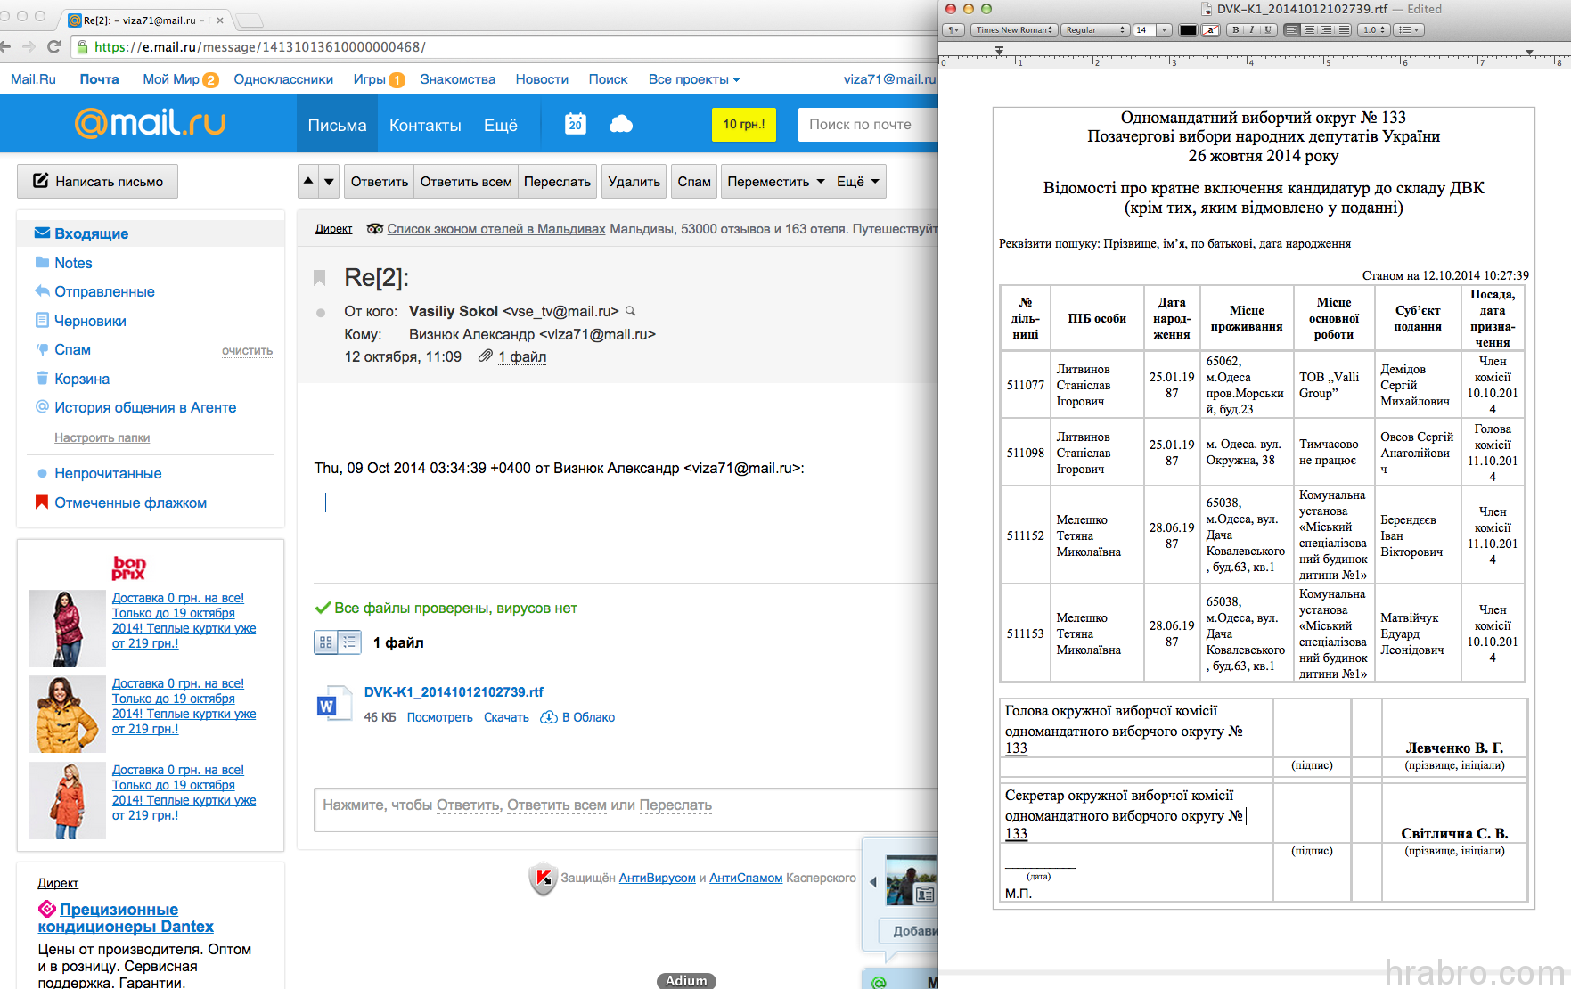This screenshot has width=1571, height=989.
Task: Click the search magnifier next to sender
Action: point(631,311)
